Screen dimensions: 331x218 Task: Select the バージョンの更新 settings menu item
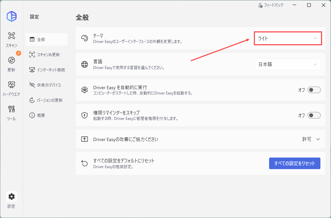tap(47, 100)
